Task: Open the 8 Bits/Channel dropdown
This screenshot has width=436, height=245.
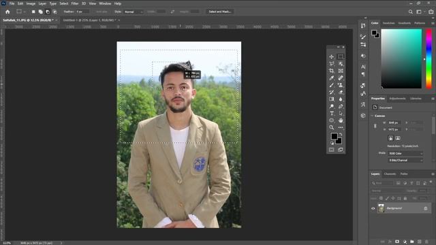Action: (405, 161)
